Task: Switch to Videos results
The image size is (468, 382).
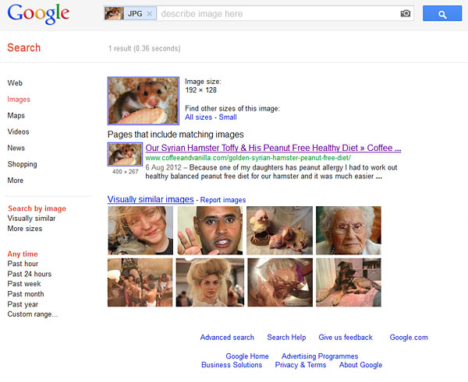Action: (18, 131)
